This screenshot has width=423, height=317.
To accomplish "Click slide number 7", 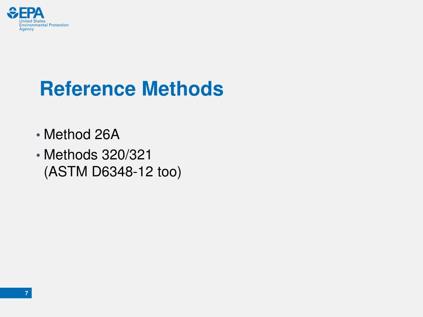I will [26, 293].
